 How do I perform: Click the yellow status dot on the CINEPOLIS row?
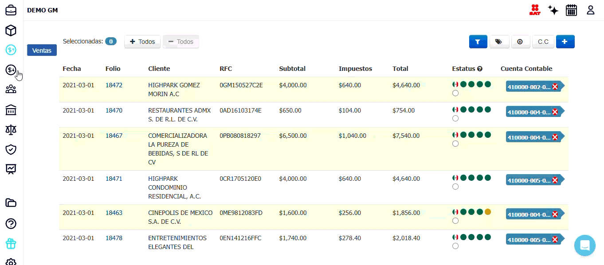(488, 212)
